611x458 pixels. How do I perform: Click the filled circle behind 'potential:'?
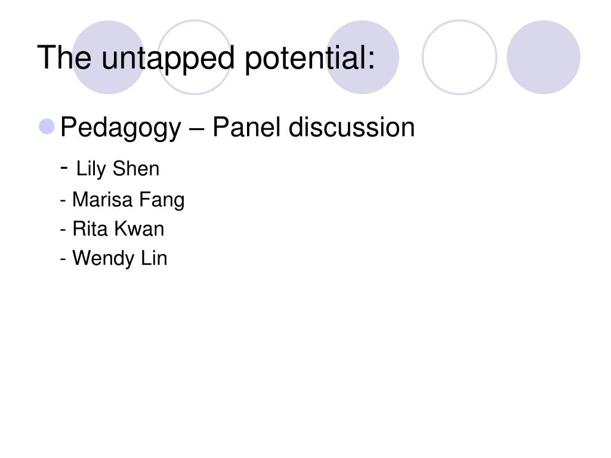[x=362, y=57]
